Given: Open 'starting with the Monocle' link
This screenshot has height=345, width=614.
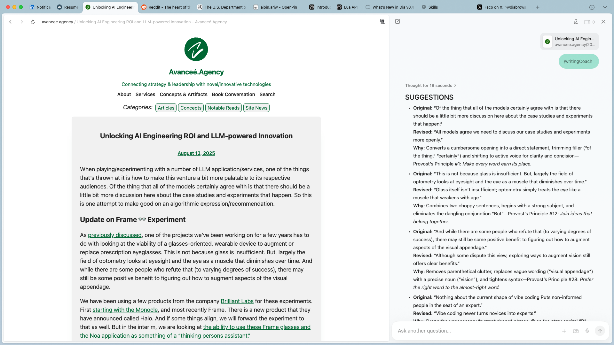Looking at the screenshot, I should (x=125, y=310).
